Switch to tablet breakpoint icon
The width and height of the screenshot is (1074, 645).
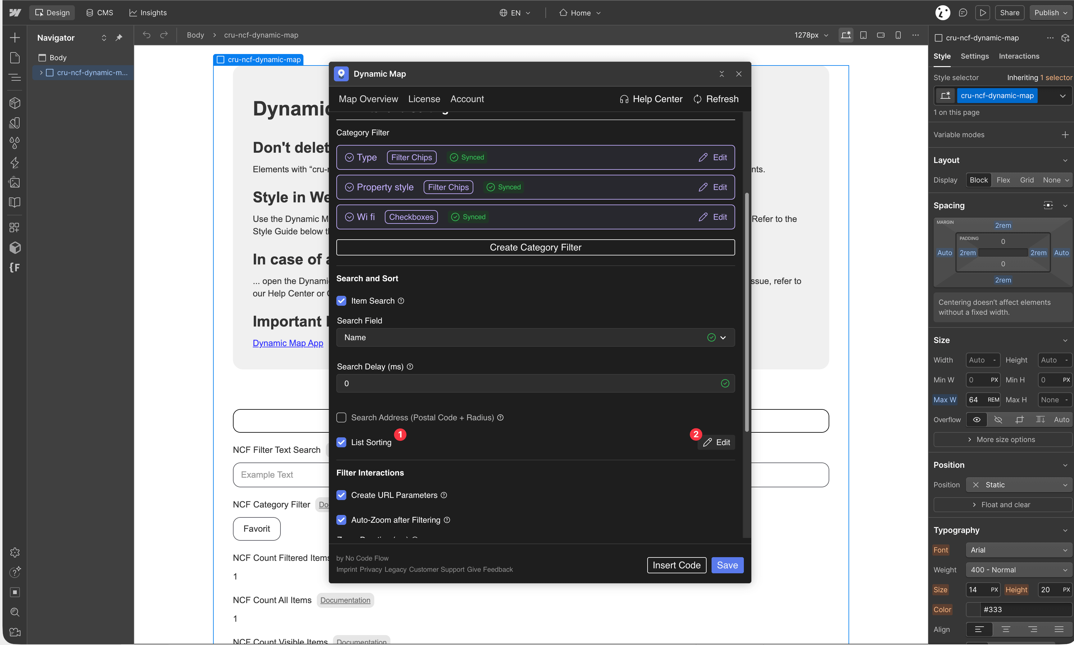point(863,35)
